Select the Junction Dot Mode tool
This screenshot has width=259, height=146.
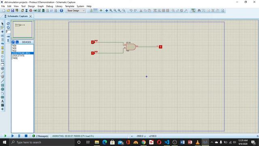click(2, 32)
